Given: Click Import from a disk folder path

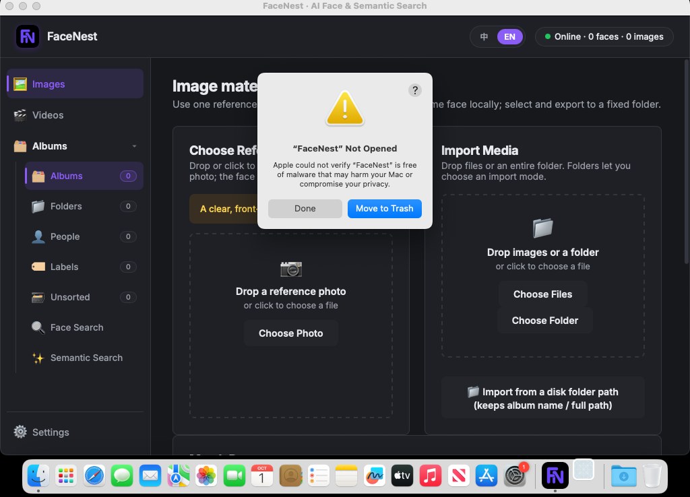Looking at the screenshot, I should 542,399.
